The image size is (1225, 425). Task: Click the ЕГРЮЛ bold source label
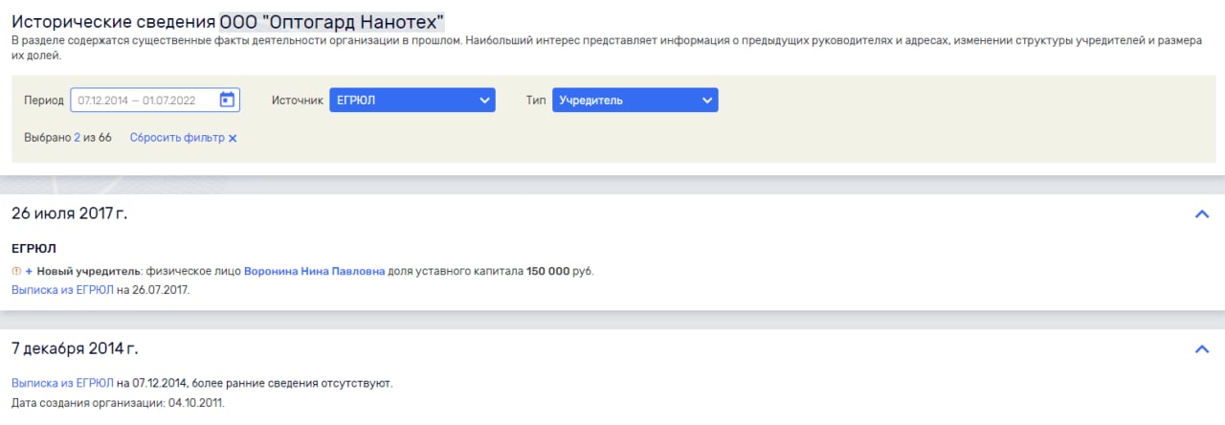click(33, 249)
